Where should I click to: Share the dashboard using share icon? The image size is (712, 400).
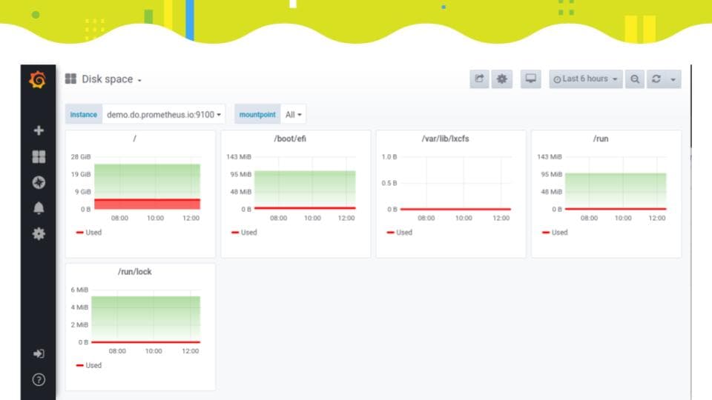(x=479, y=79)
